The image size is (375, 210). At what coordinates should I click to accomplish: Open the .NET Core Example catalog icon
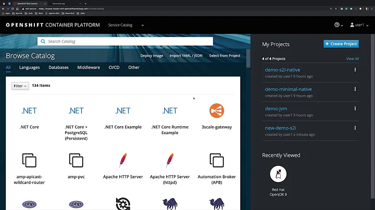point(123,111)
